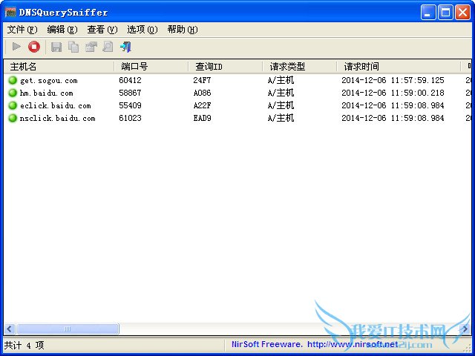The image size is (475, 356).
Task: Open the 选项(O) menu
Action: click(x=142, y=30)
